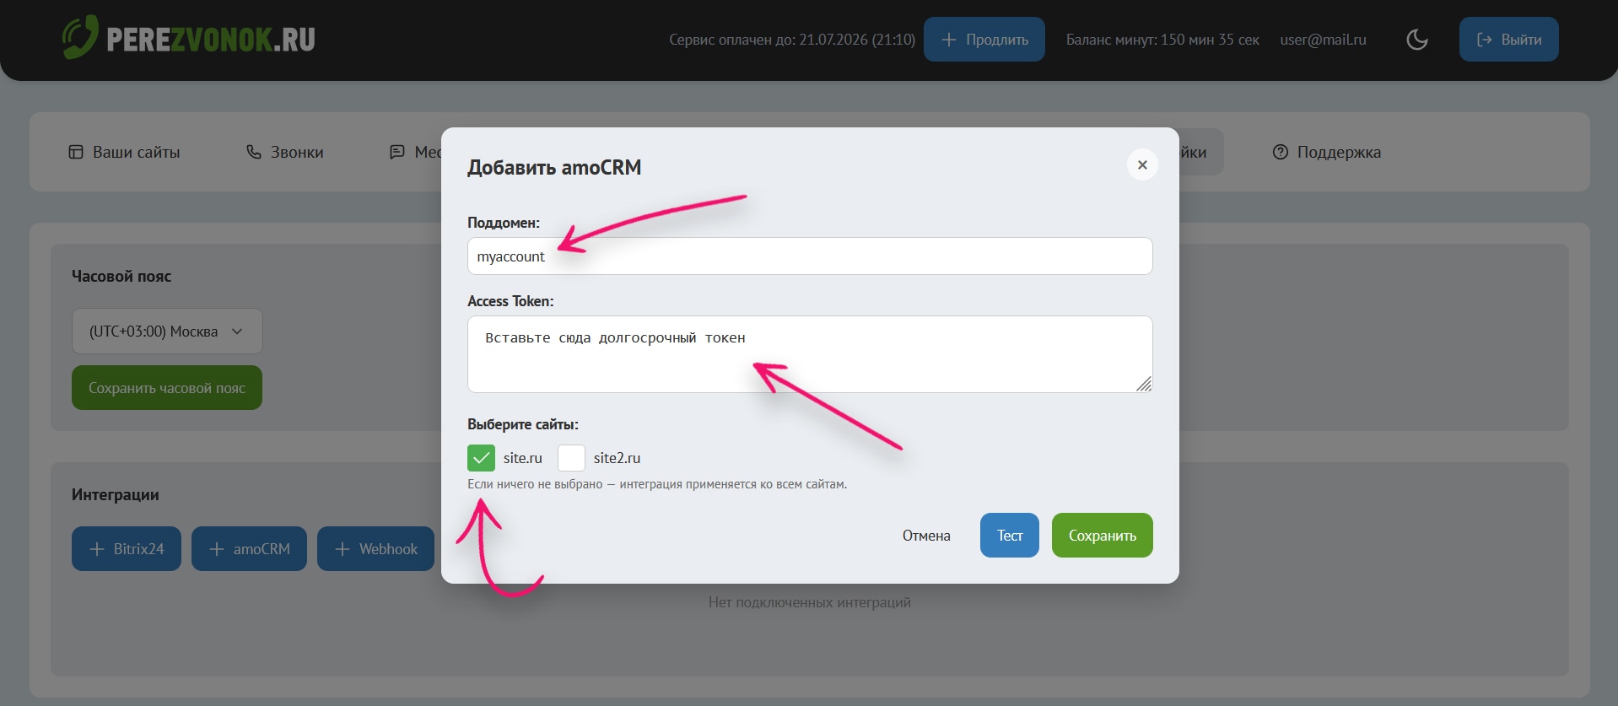This screenshot has width=1618, height=706.
Task: Click the support question mark icon
Action: 1280,152
